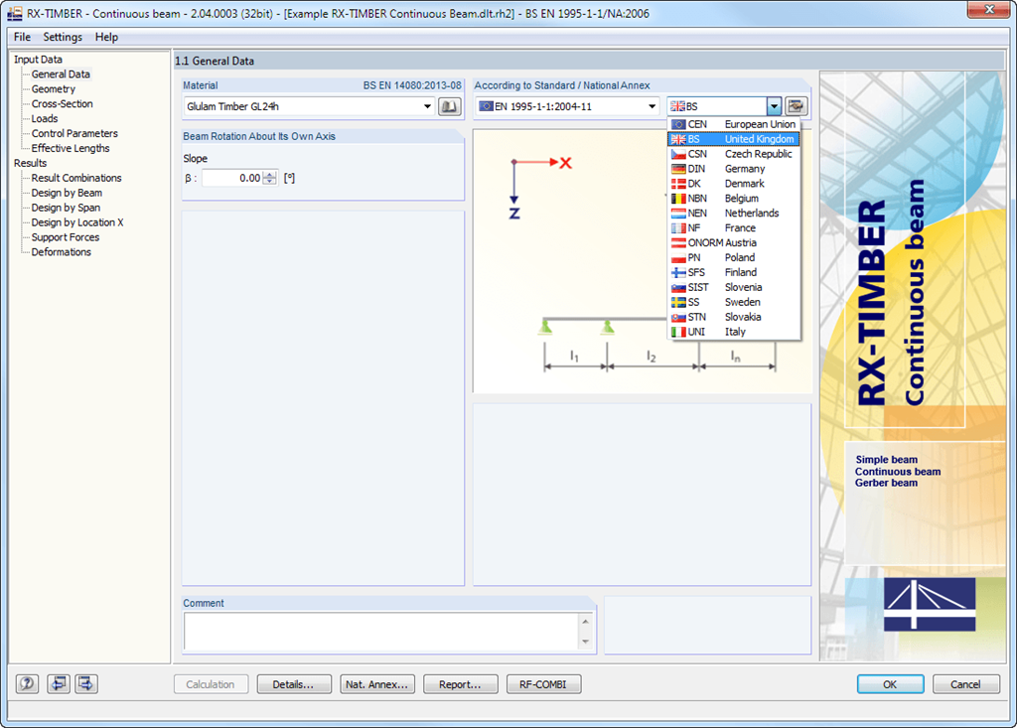
Task: Open Cross-Section in the navigator tree
Action: click(63, 104)
